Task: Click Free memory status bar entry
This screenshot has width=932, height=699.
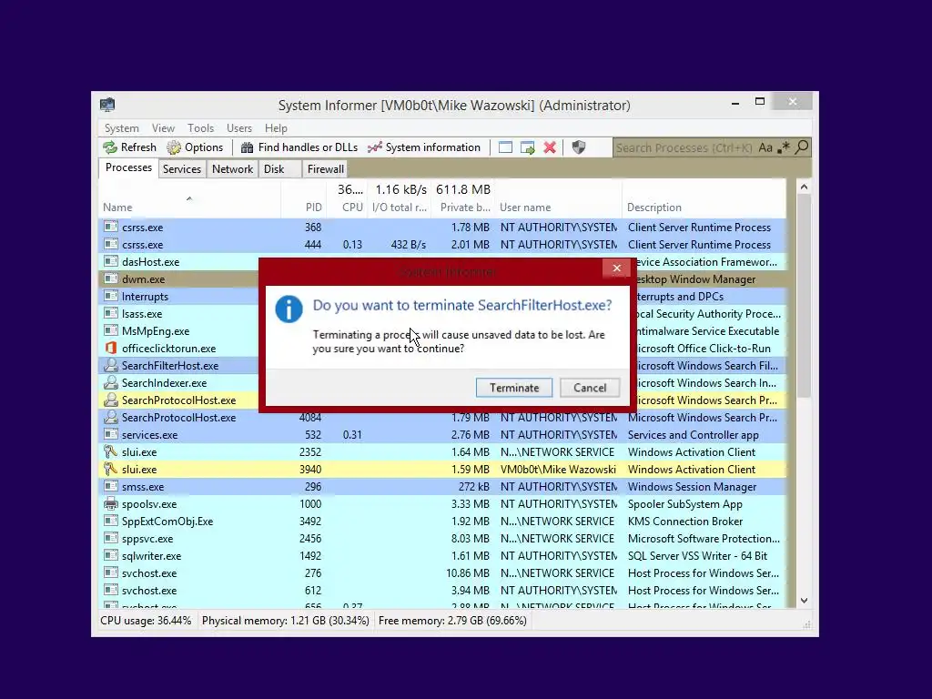Action: coord(452,621)
